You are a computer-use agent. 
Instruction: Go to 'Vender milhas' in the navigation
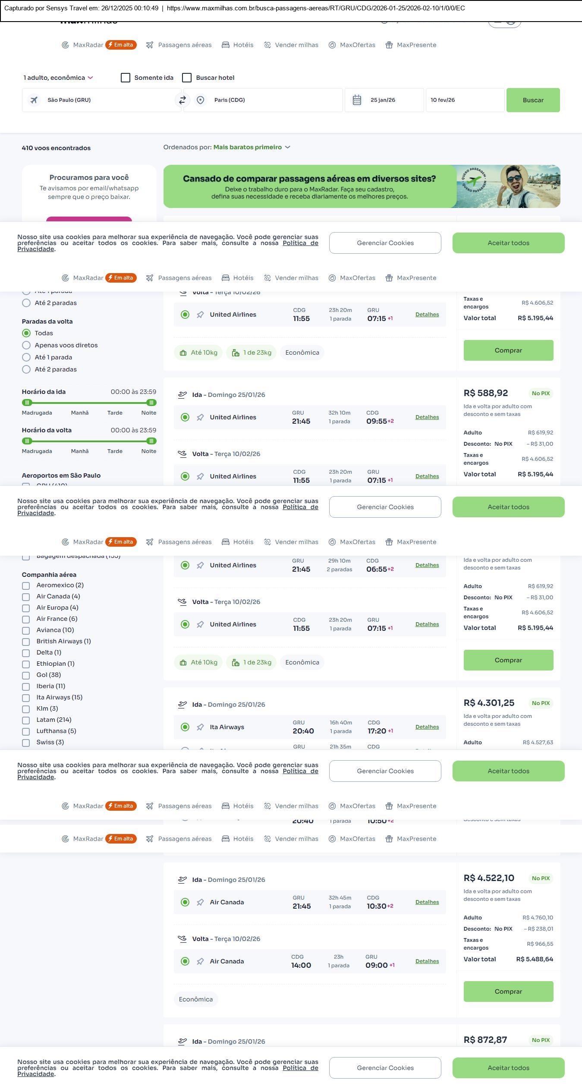(x=291, y=45)
